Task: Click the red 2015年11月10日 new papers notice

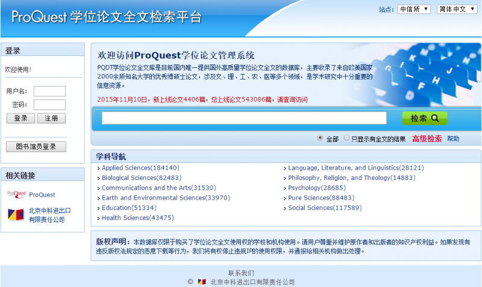Action: pos(202,99)
